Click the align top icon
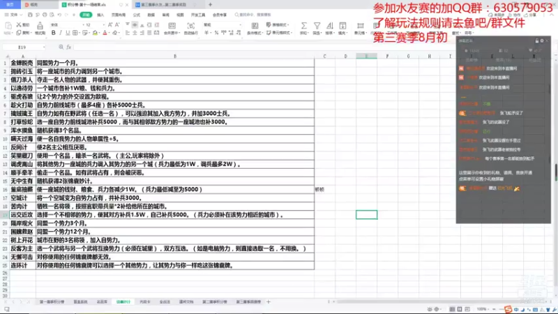The image size is (558, 314). point(128,24)
